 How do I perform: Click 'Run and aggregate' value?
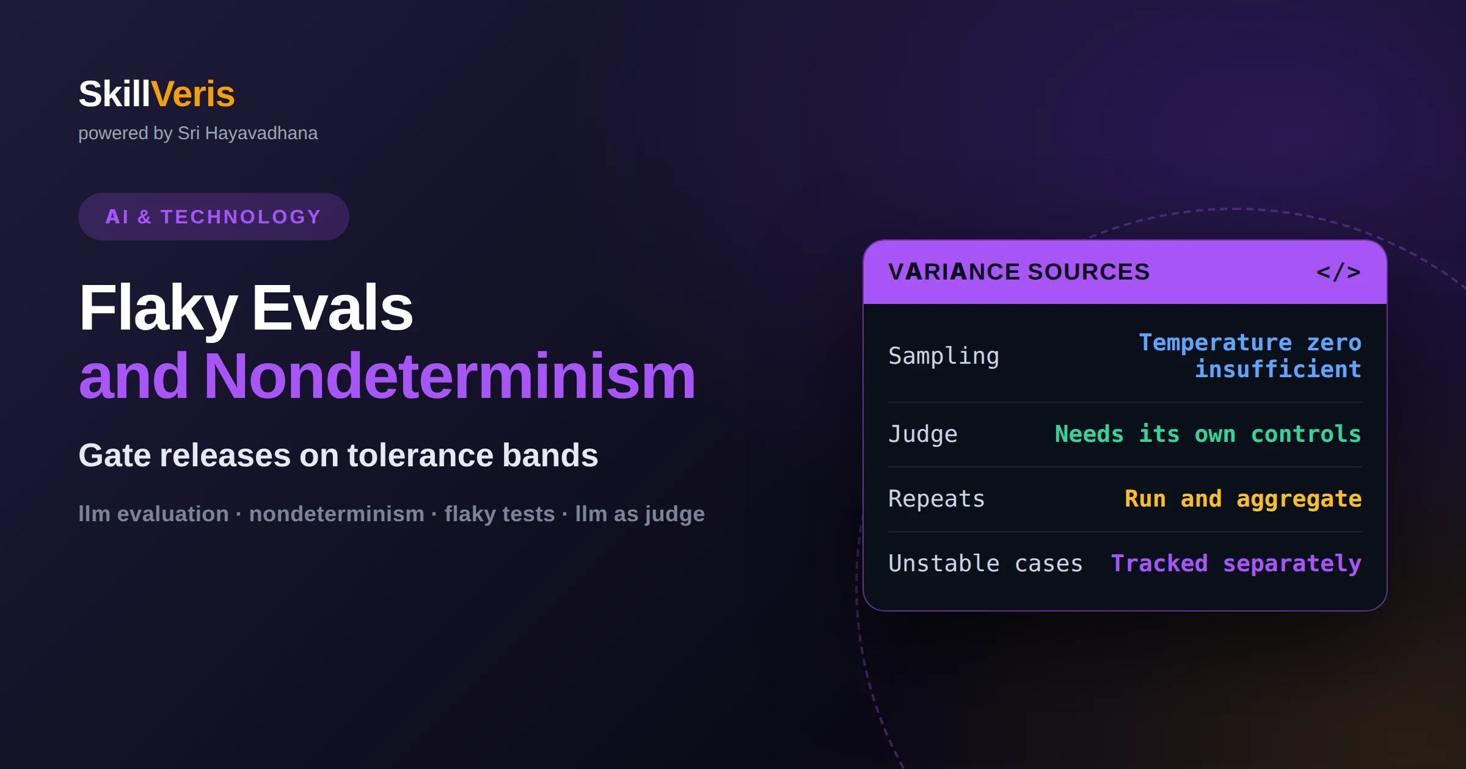pos(1243,499)
